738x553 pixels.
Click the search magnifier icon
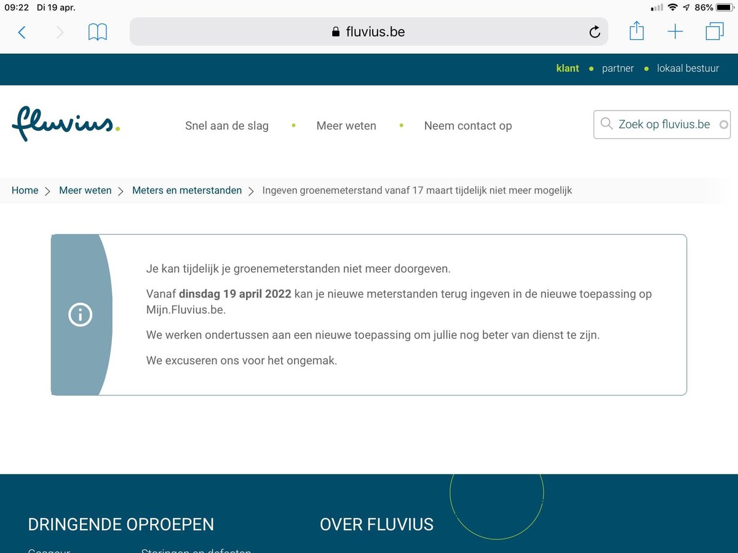pos(606,124)
